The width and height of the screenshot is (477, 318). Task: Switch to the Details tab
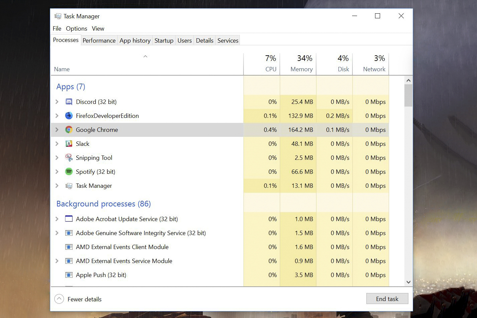coord(205,41)
